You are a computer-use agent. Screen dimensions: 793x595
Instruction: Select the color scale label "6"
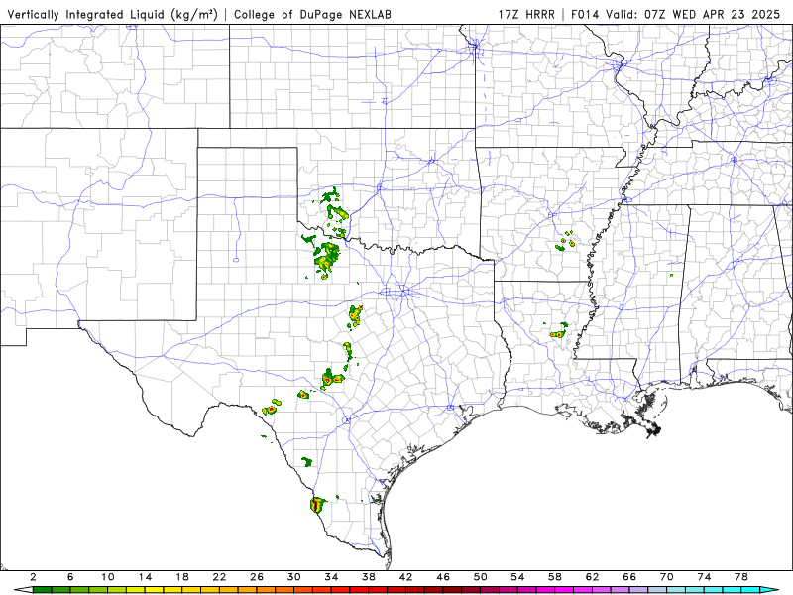[x=70, y=577]
